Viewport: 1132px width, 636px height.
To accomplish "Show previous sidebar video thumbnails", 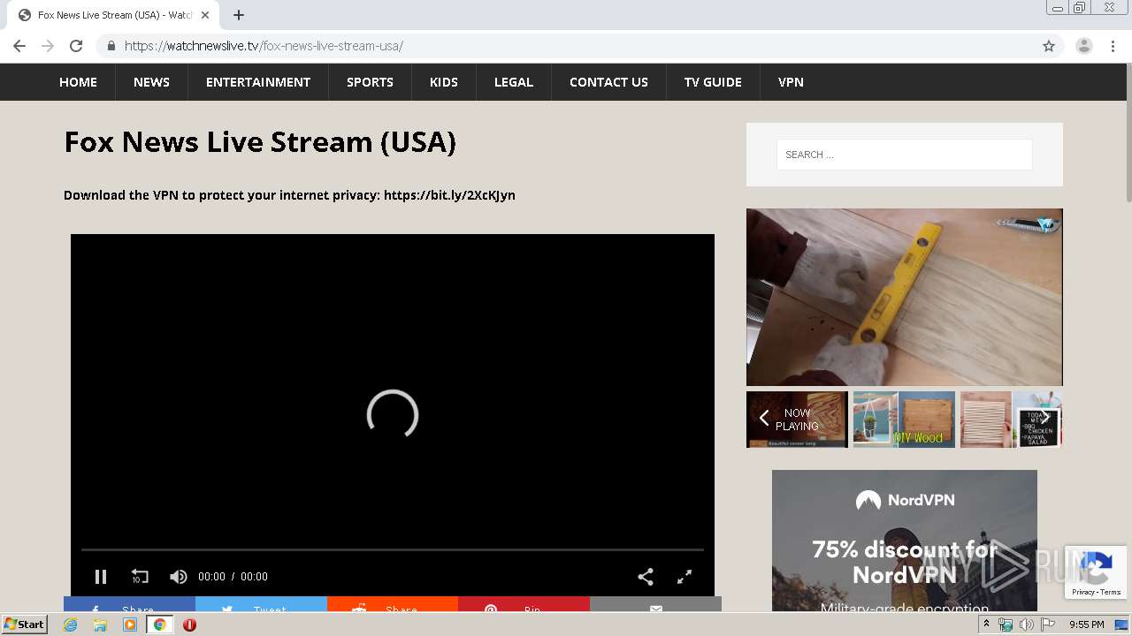I will [764, 419].
